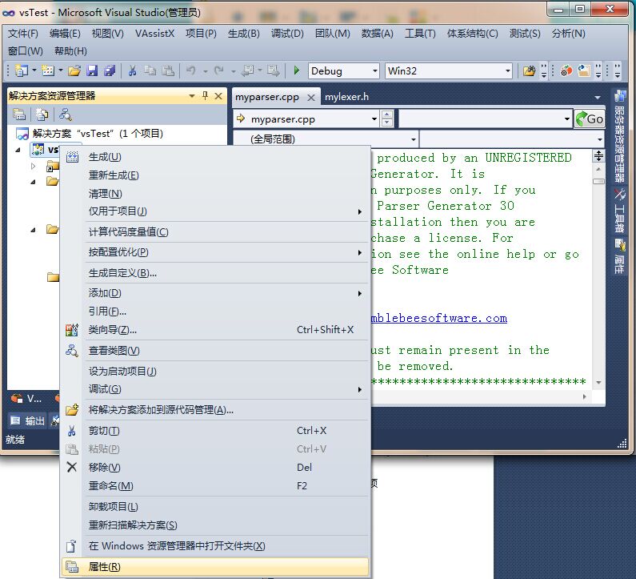The image size is (636, 579).
Task: Open the Server Explorer side tab icon
Action: (620, 96)
